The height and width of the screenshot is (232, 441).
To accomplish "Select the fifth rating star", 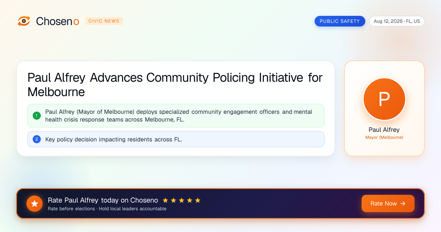I will point(198,200).
